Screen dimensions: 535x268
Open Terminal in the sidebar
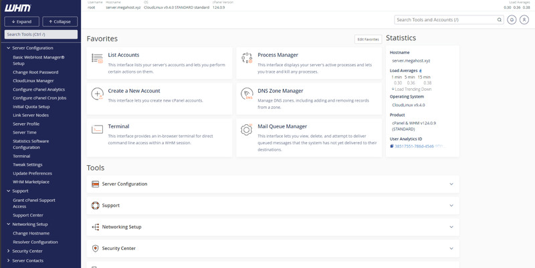pos(21,156)
